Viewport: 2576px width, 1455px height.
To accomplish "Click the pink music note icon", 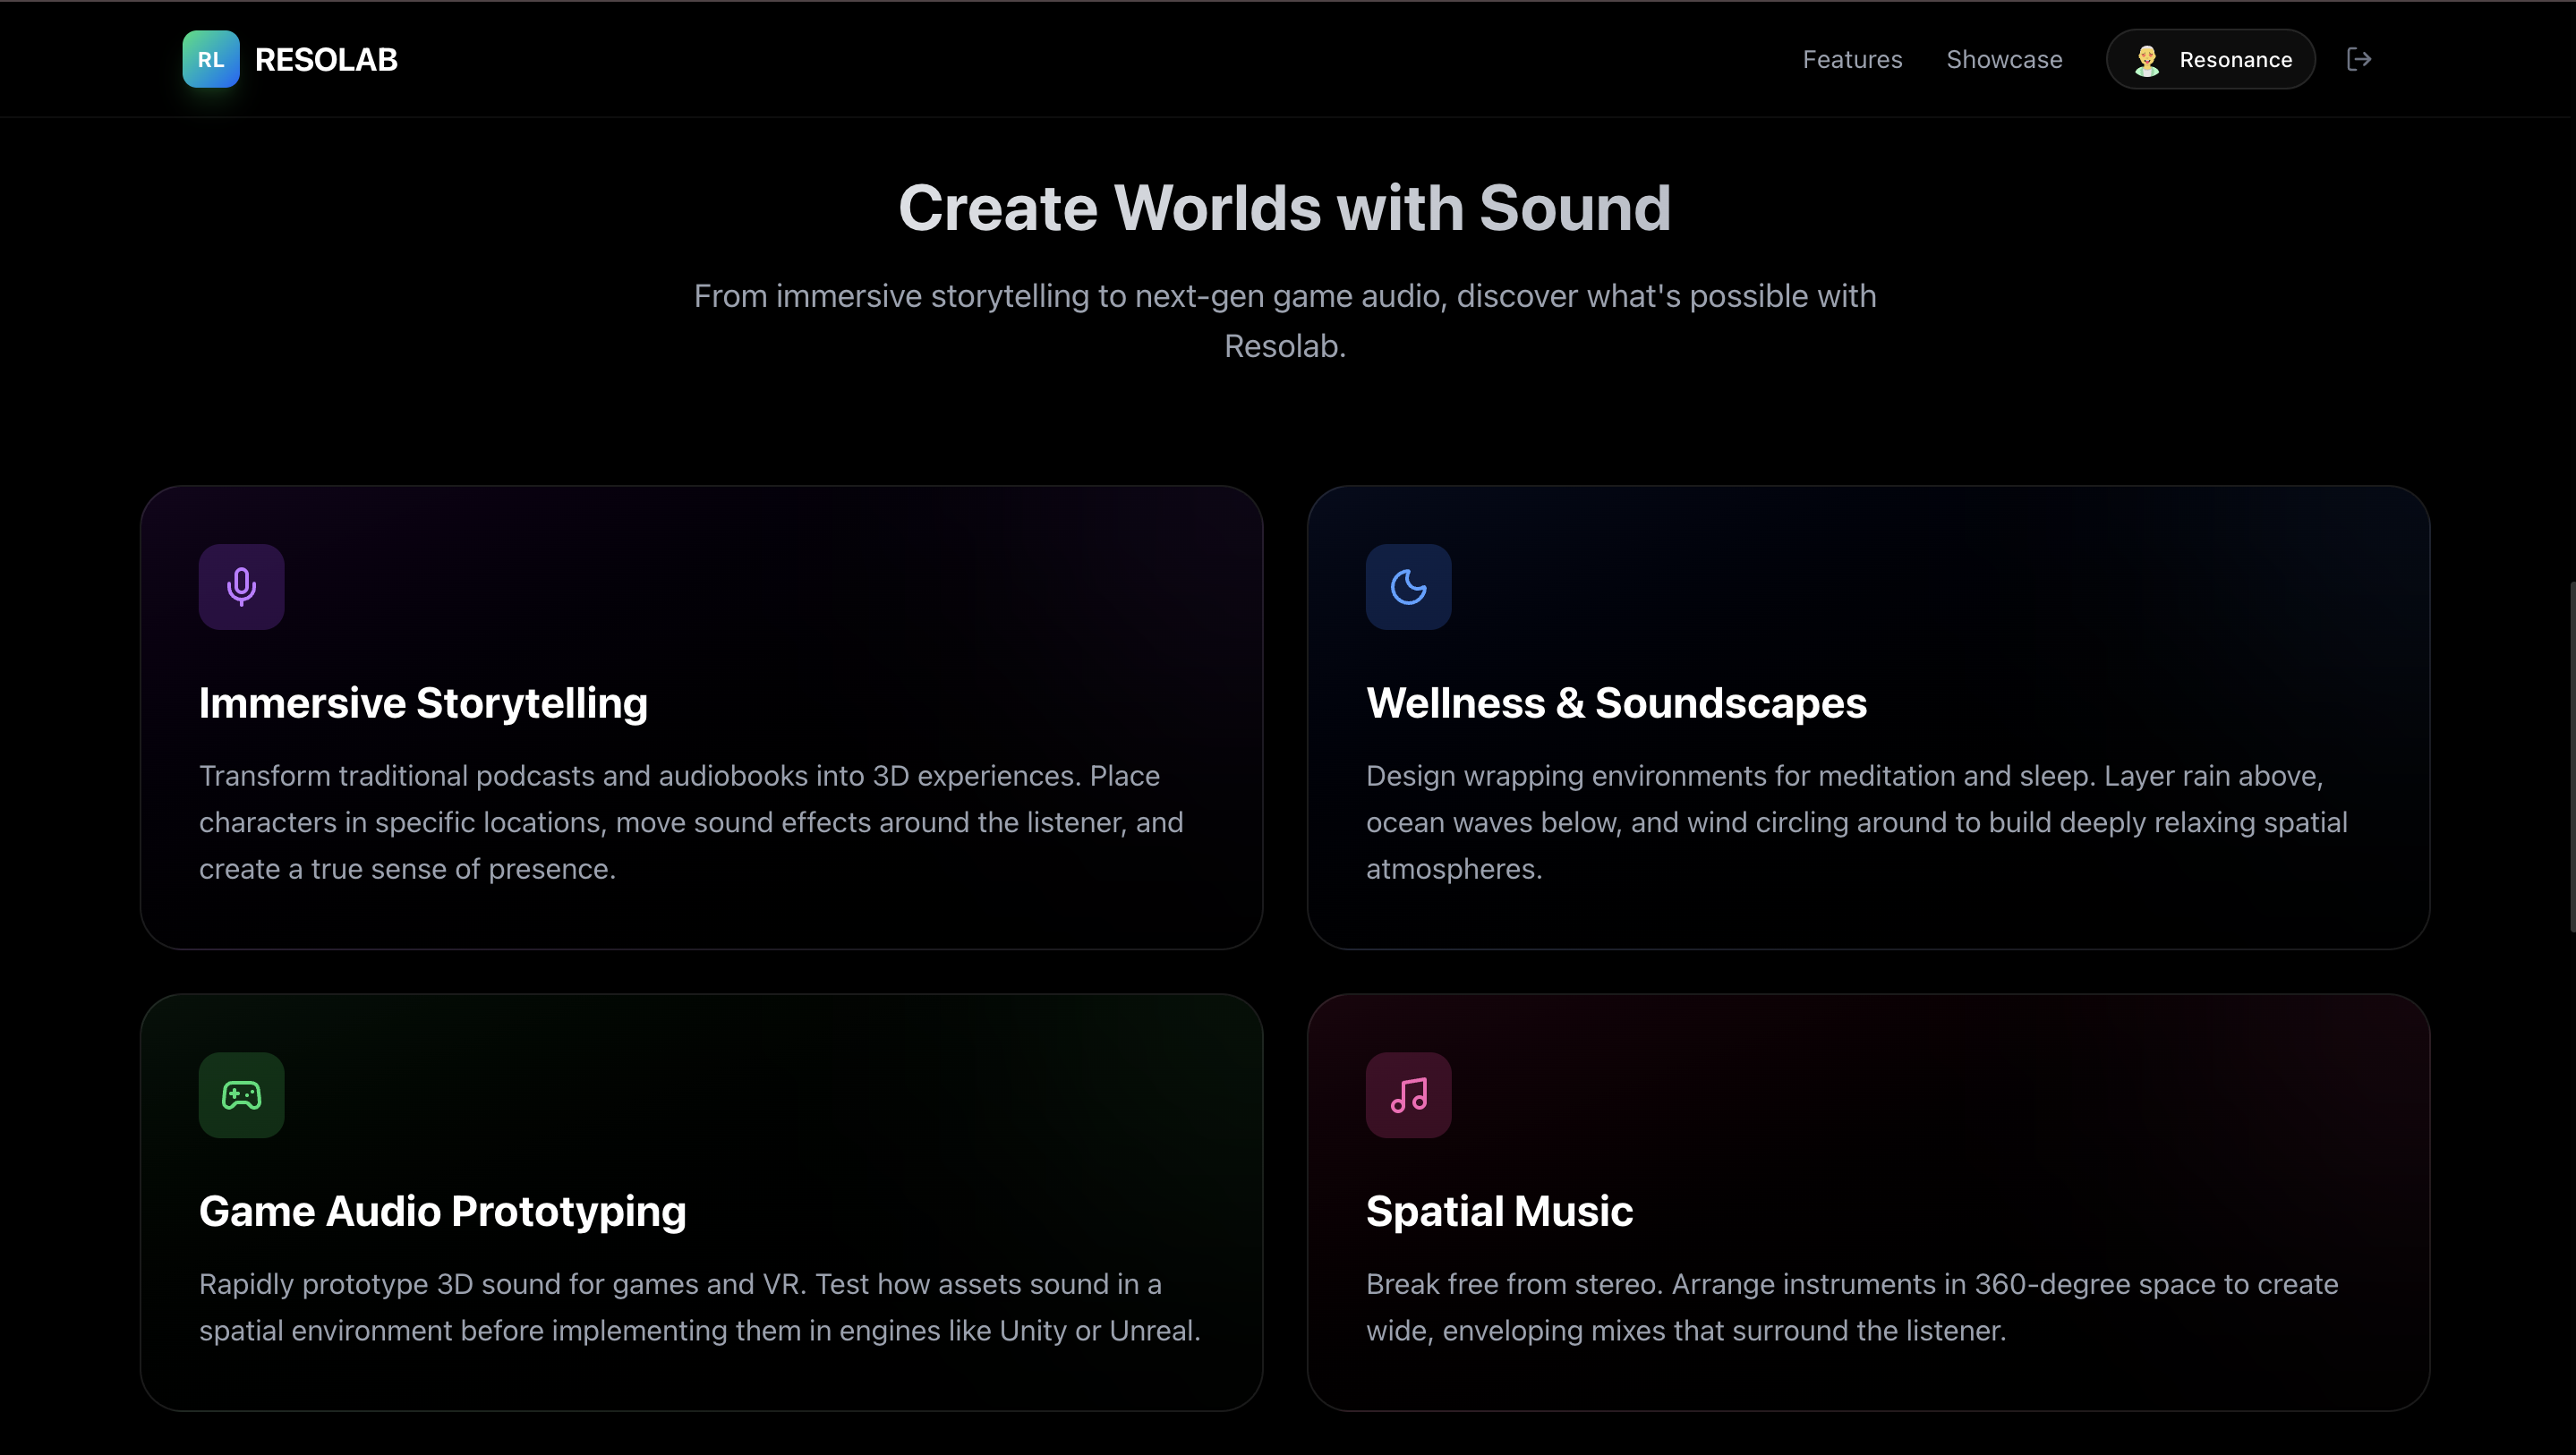I will pos(1408,1095).
